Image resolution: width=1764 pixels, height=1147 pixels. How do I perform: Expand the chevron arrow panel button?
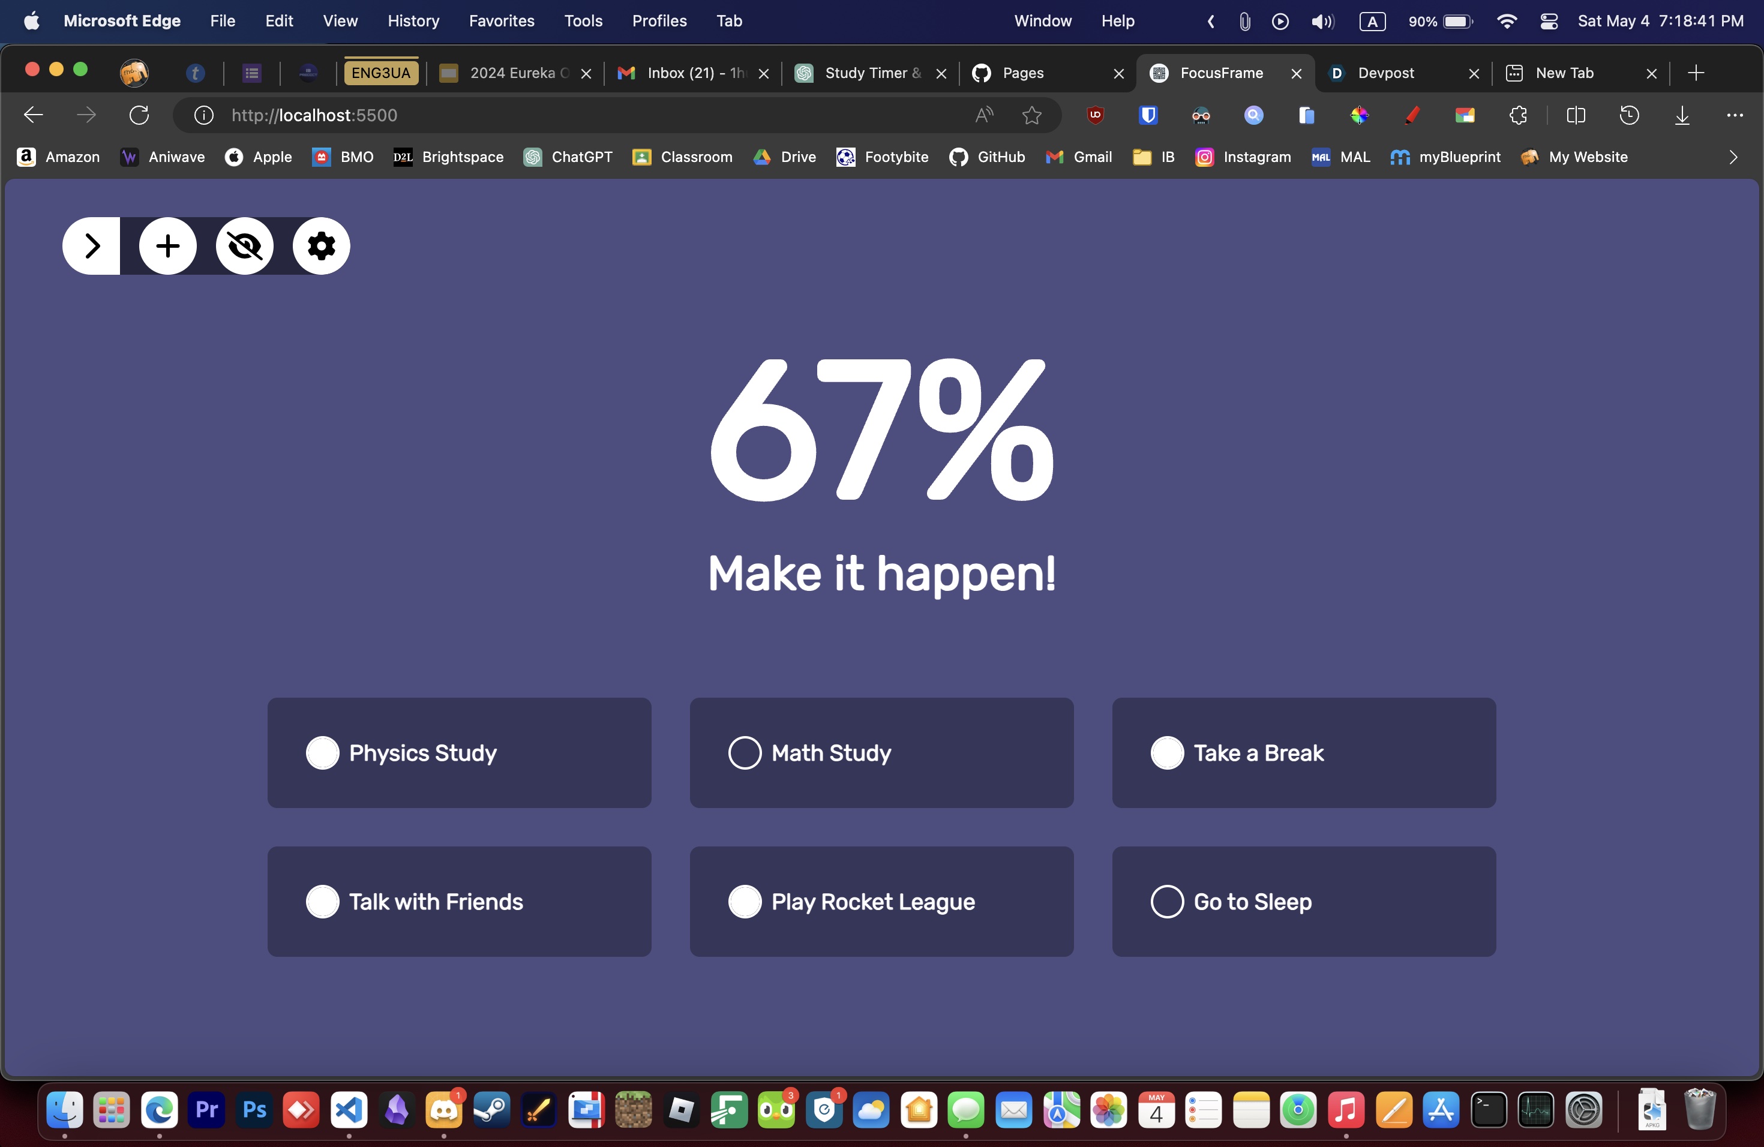click(92, 246)
